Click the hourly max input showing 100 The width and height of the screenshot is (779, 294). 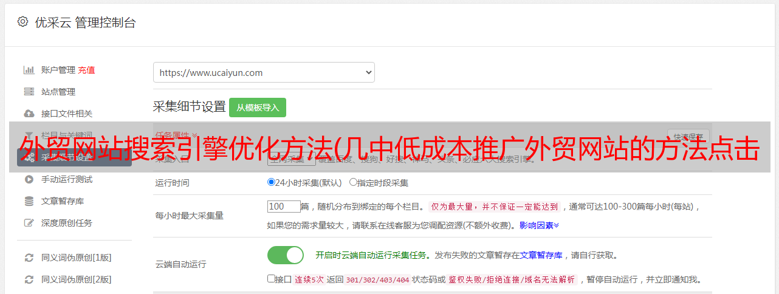point(284,207)
